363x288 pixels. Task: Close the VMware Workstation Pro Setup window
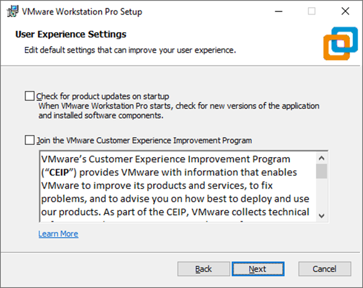pos(344,11)
